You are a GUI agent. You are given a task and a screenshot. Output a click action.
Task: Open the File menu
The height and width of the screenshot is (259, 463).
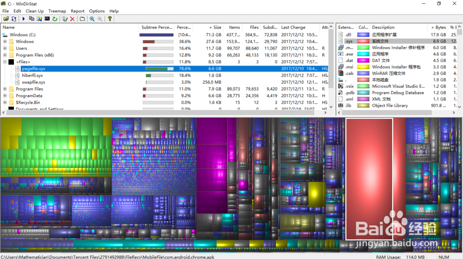6,11
